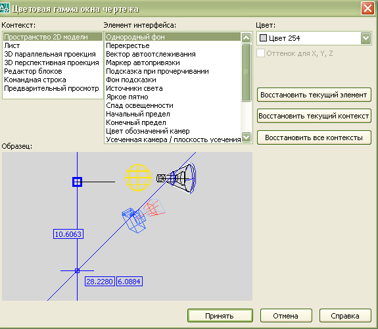Select Усеченная камера / плоскость усечения element
The width and height of the screenshot is (378, 329).
tap(173, 139)
